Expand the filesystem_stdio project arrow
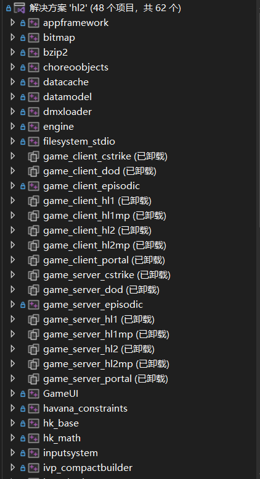The height and width of the screenshot is (479, 260). pyautogui.click(x=12, y=141)
